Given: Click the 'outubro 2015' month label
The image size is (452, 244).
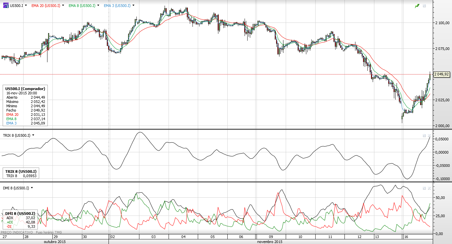Looking at the screenshot, I should click(55, 242).
